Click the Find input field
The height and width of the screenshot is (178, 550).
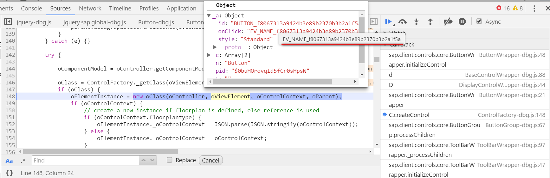[x=85, y=160]
